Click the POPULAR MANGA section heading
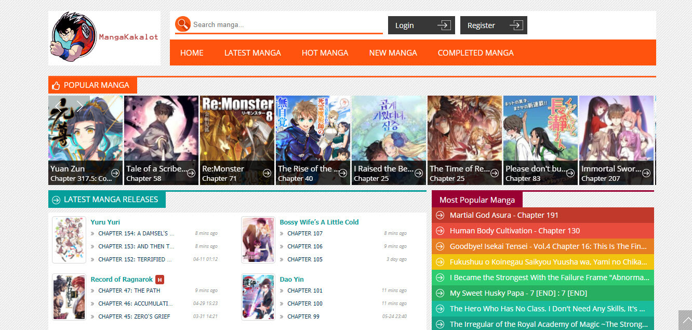 click(97, 85)
